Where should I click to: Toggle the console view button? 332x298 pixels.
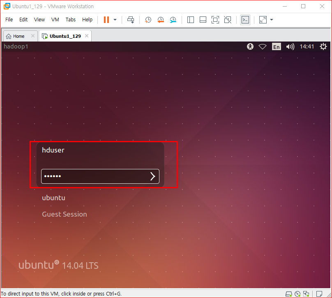[245, 20]
